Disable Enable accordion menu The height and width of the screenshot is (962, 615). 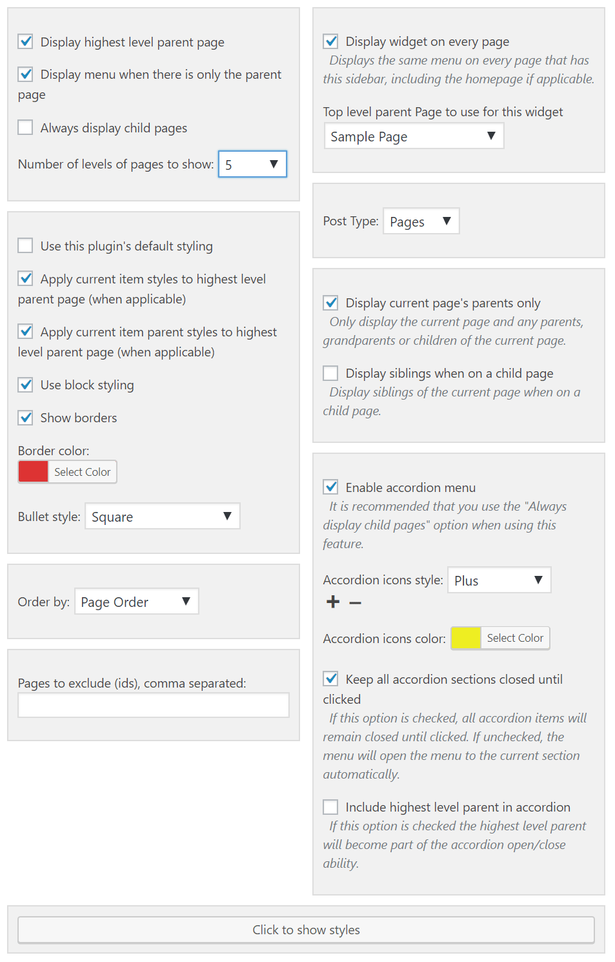[x=330, y=487]
